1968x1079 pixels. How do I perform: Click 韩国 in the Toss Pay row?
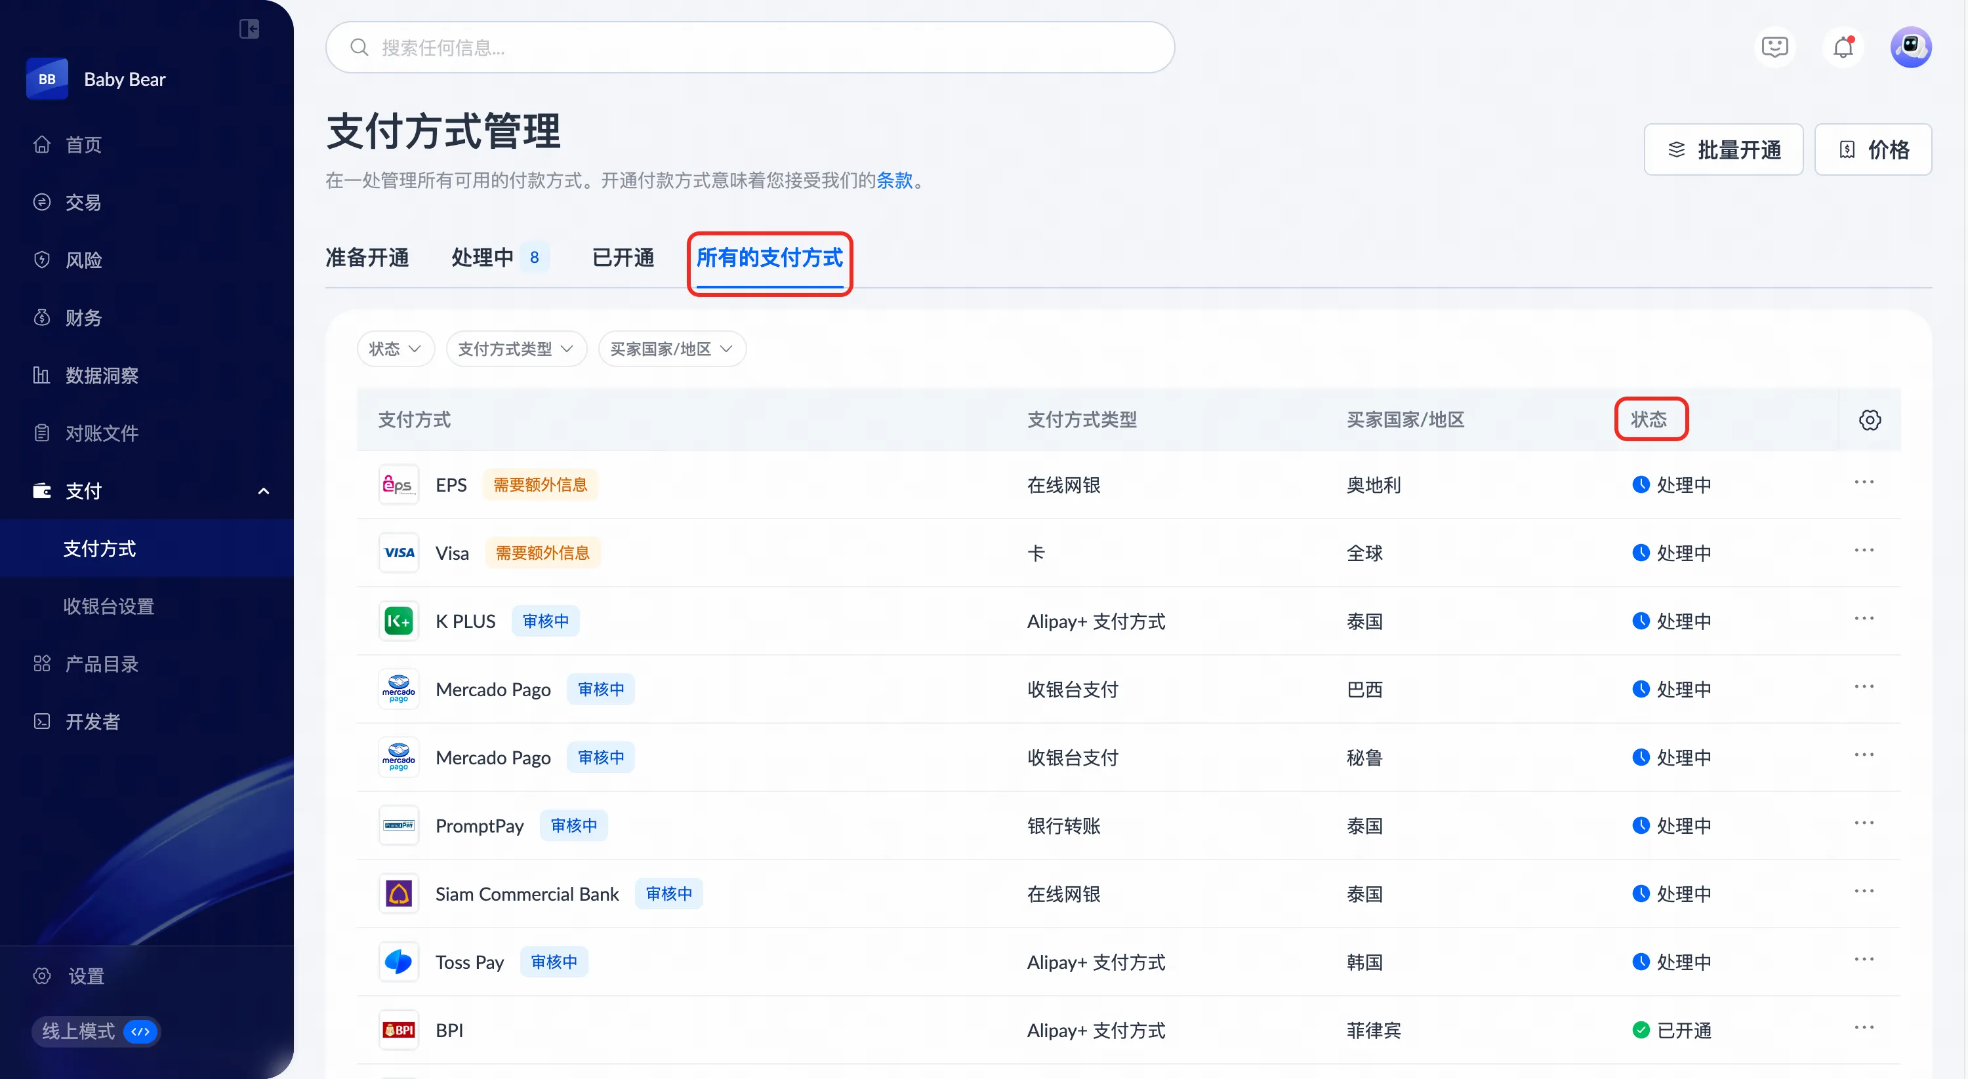pyautogui.click(x=1364, y=962)
